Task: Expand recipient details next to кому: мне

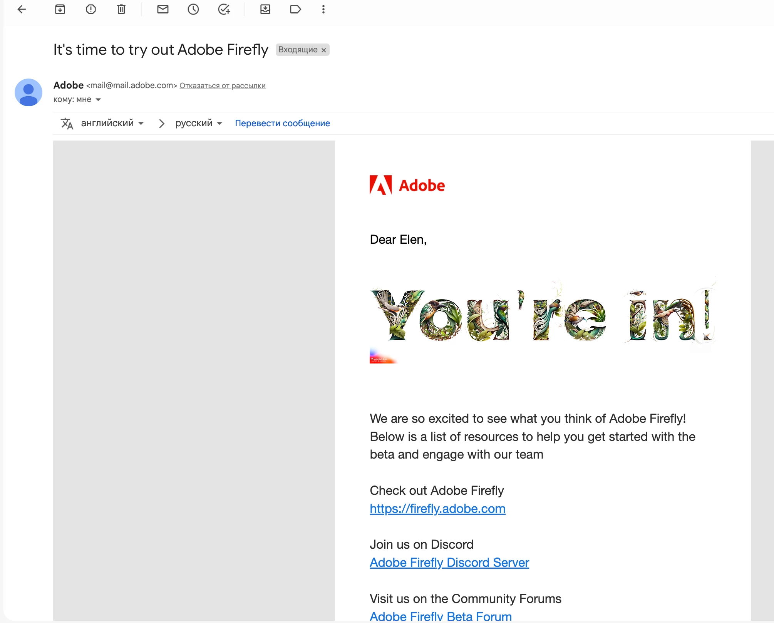Action: [98, 100]
